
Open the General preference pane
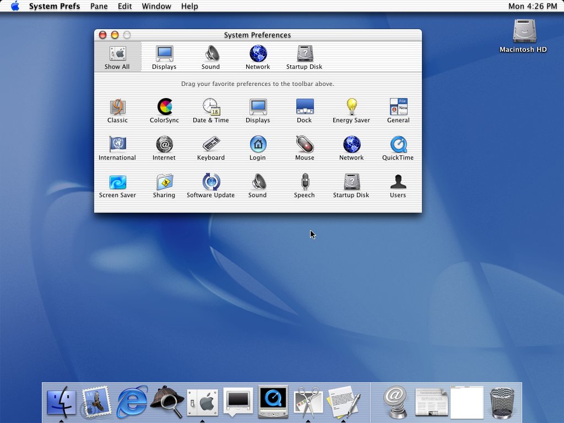pos(398,111)
